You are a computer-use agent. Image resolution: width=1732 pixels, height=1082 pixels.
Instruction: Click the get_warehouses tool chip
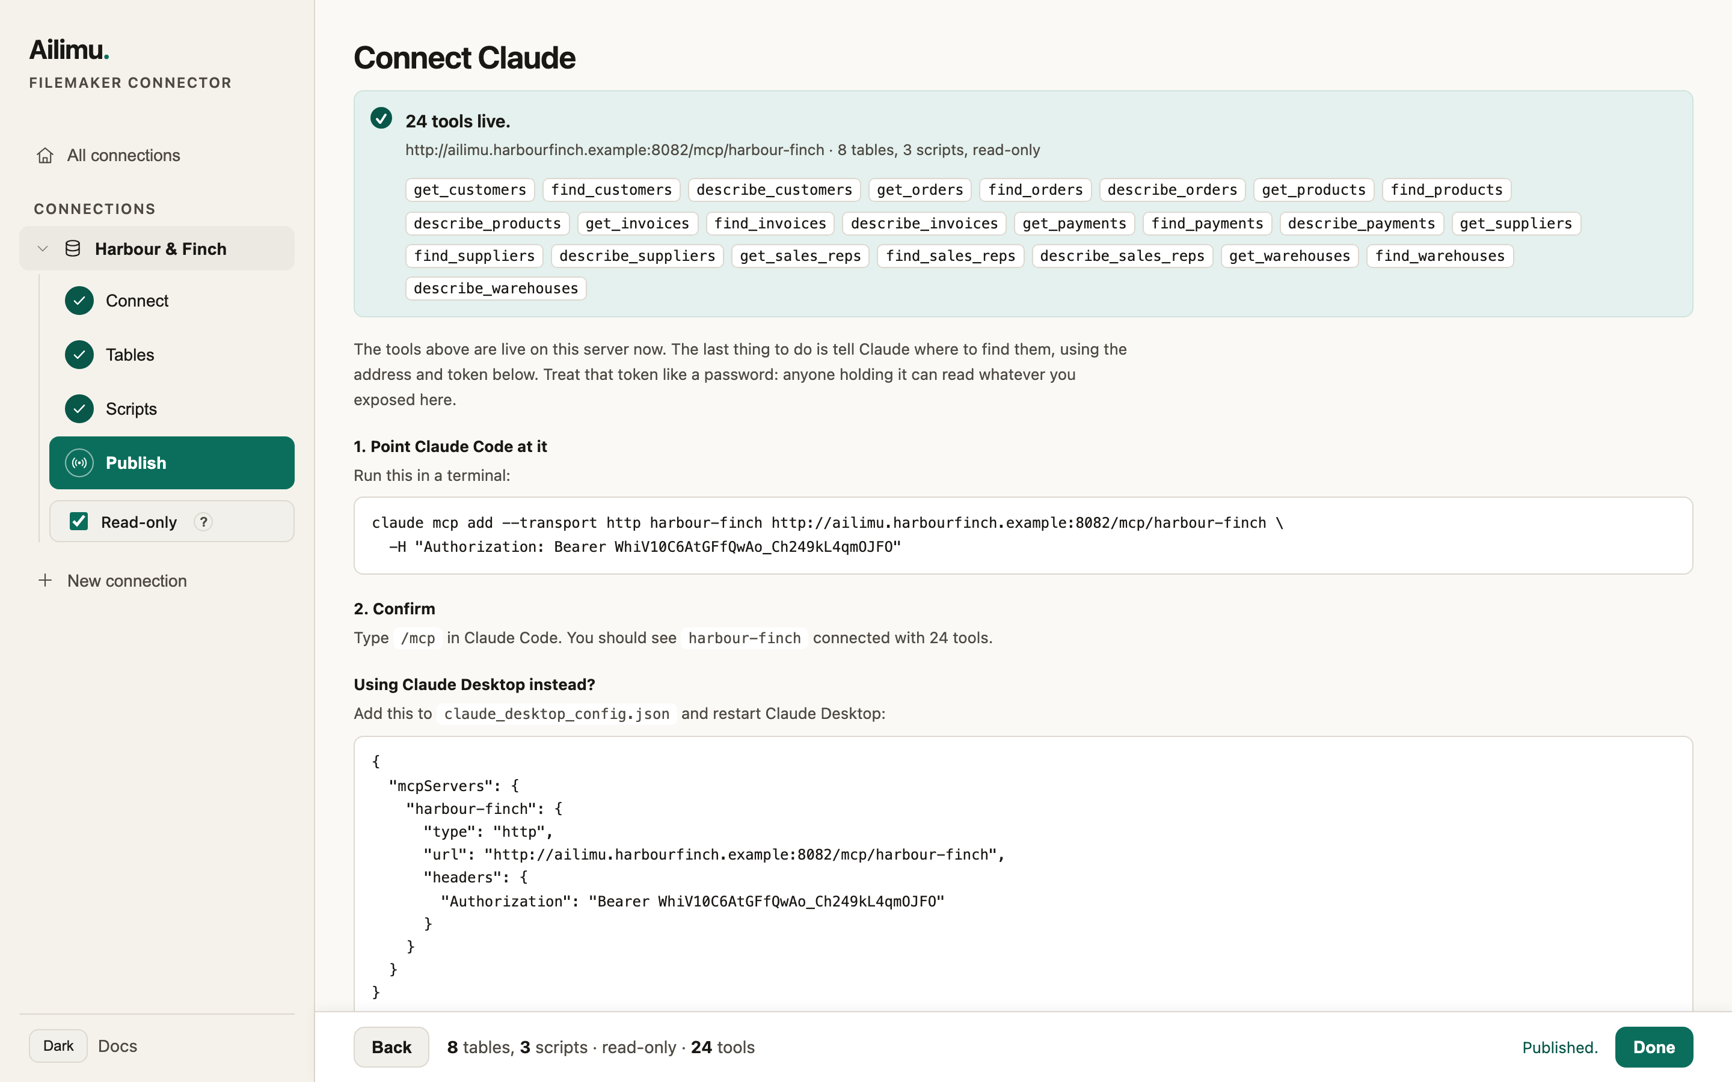coord(1290,255)
